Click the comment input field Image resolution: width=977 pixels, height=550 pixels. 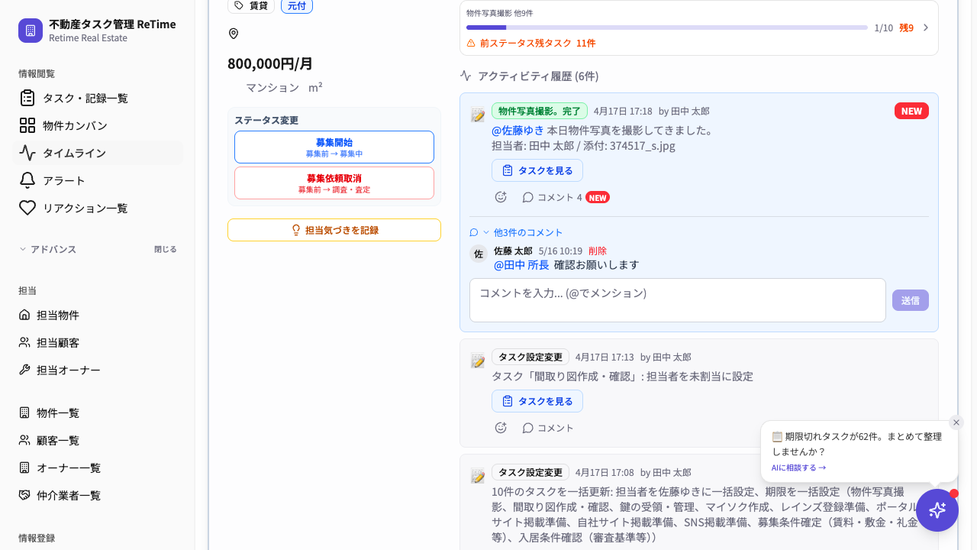click(x=678, y=300)
